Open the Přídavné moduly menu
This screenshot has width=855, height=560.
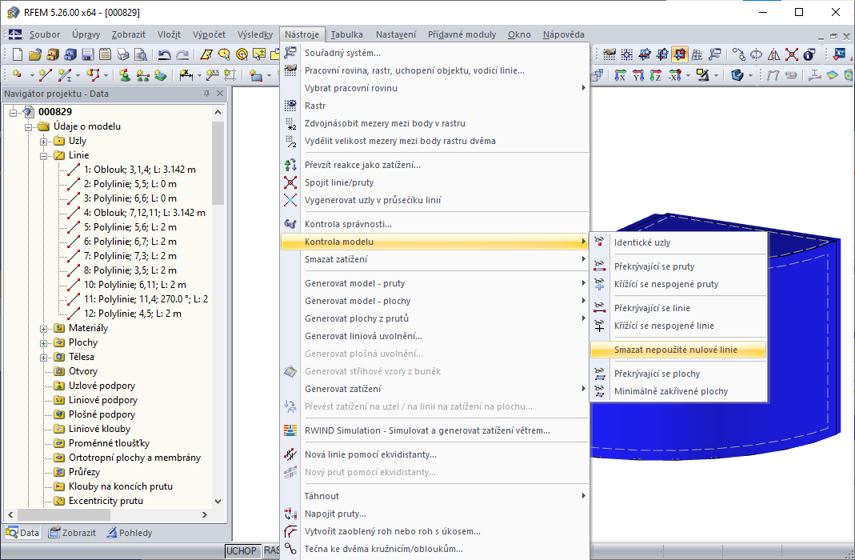[x=461, y=34]
